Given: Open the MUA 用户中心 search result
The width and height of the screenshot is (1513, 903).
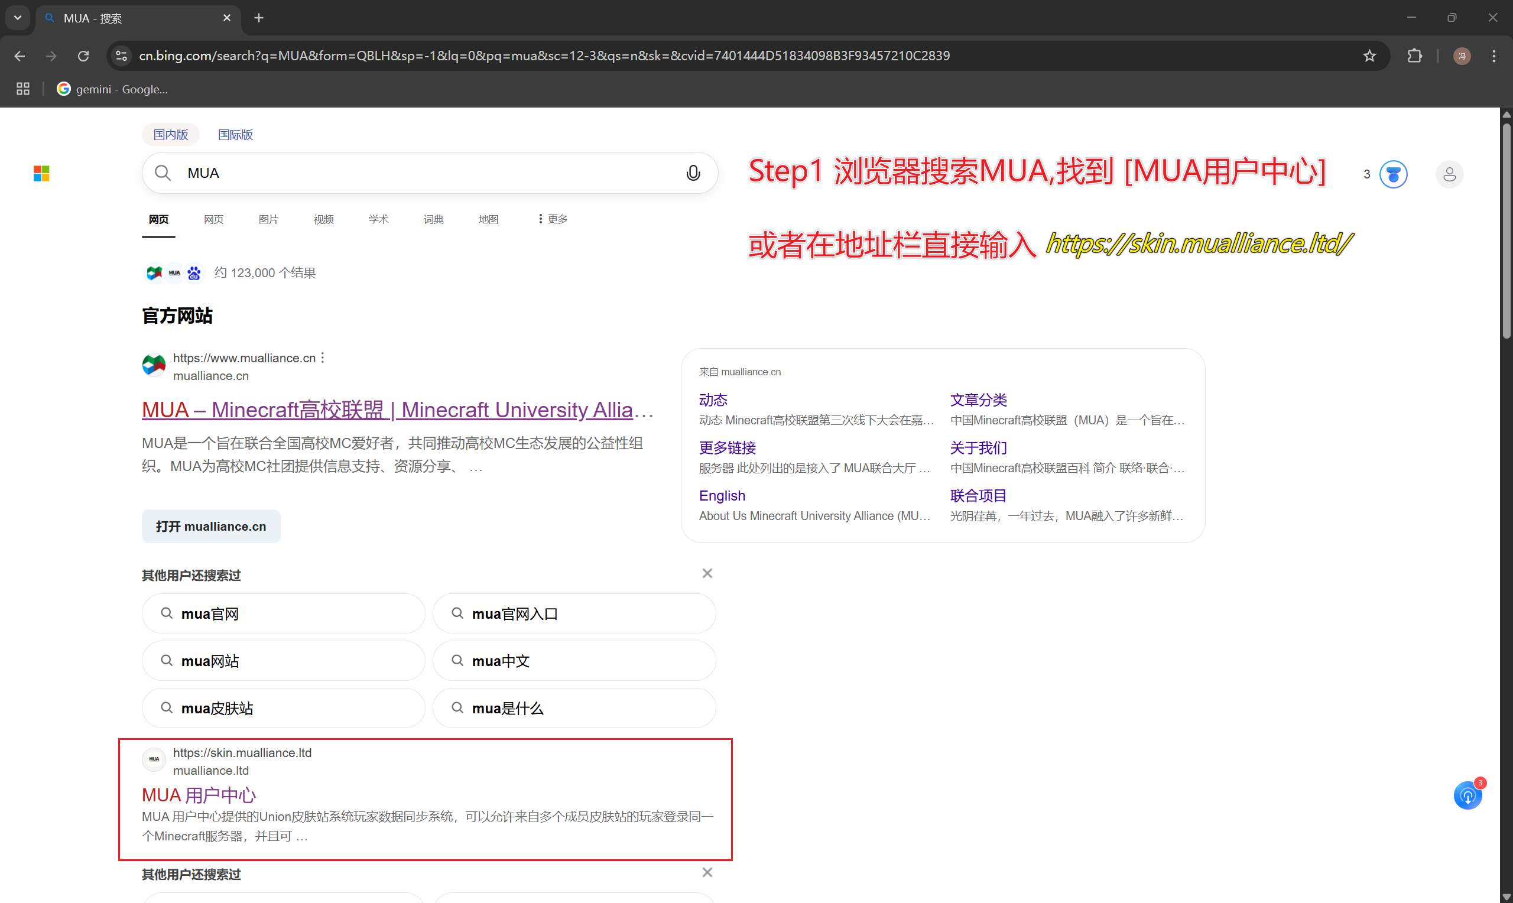Looking at the screenshot, I should point(199,795).
